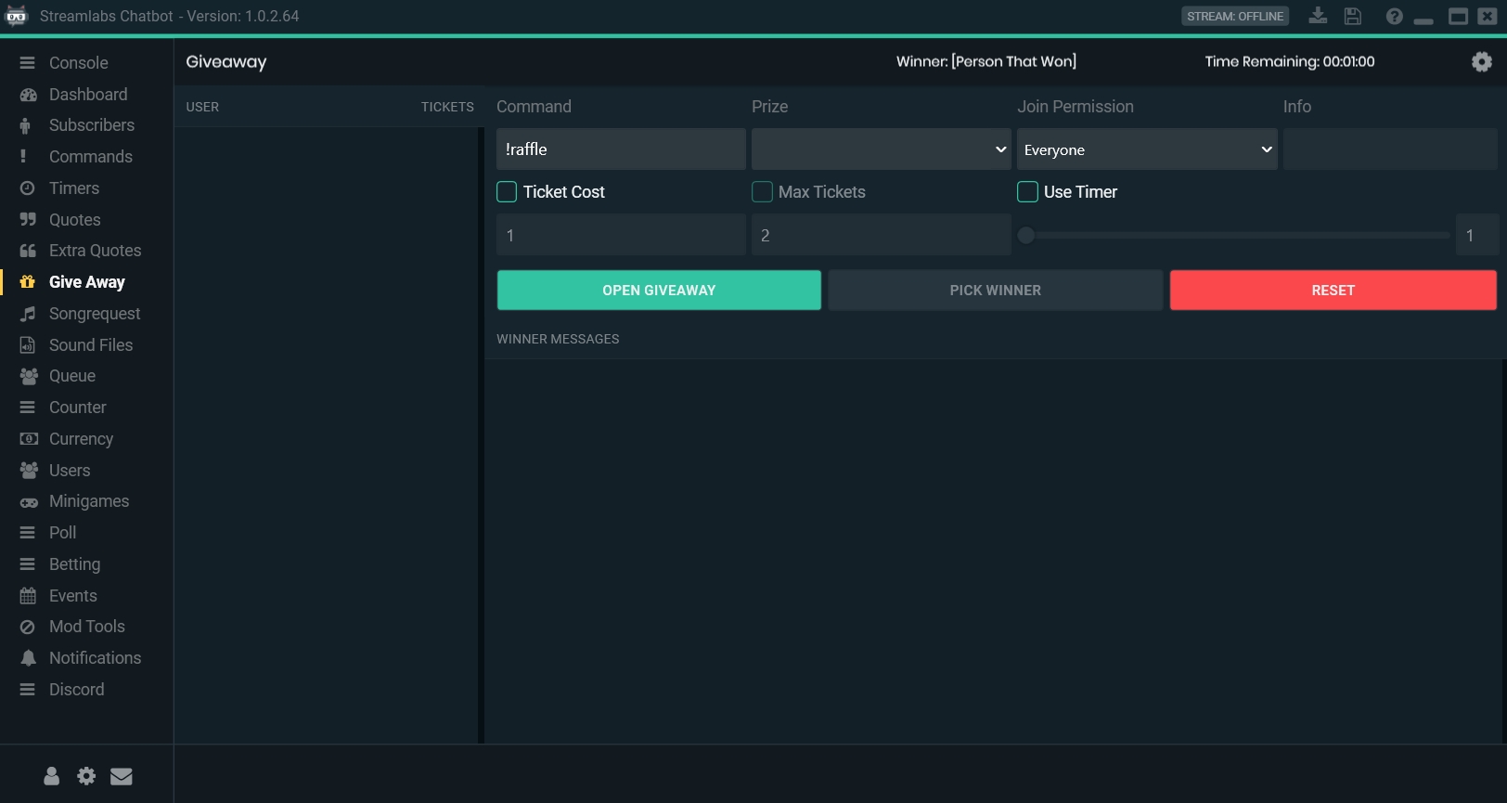Click the Notifications bell icon in sidebar

(x=29, y=658)
